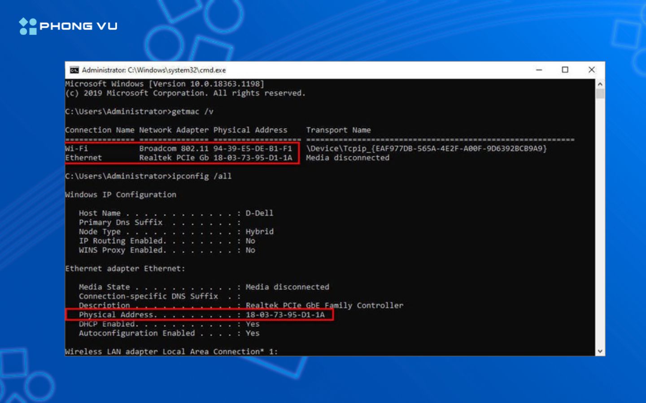Click the Media disconnected status text

coord(348,158)
